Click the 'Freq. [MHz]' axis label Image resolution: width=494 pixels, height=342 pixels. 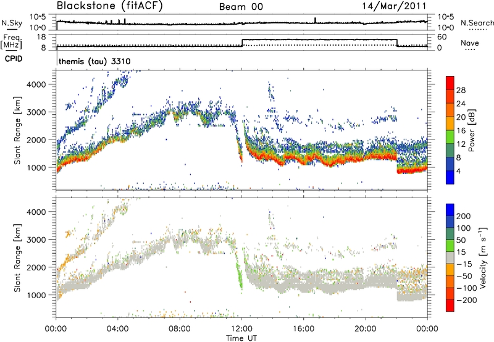11,42
